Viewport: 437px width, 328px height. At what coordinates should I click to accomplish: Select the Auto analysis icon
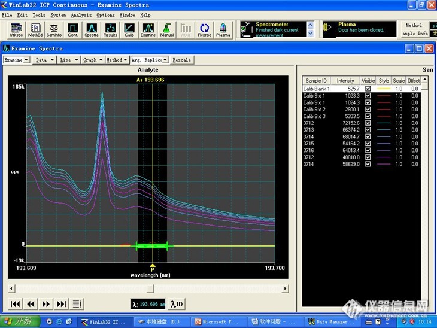pyautogui.click(x=186, y=30)
